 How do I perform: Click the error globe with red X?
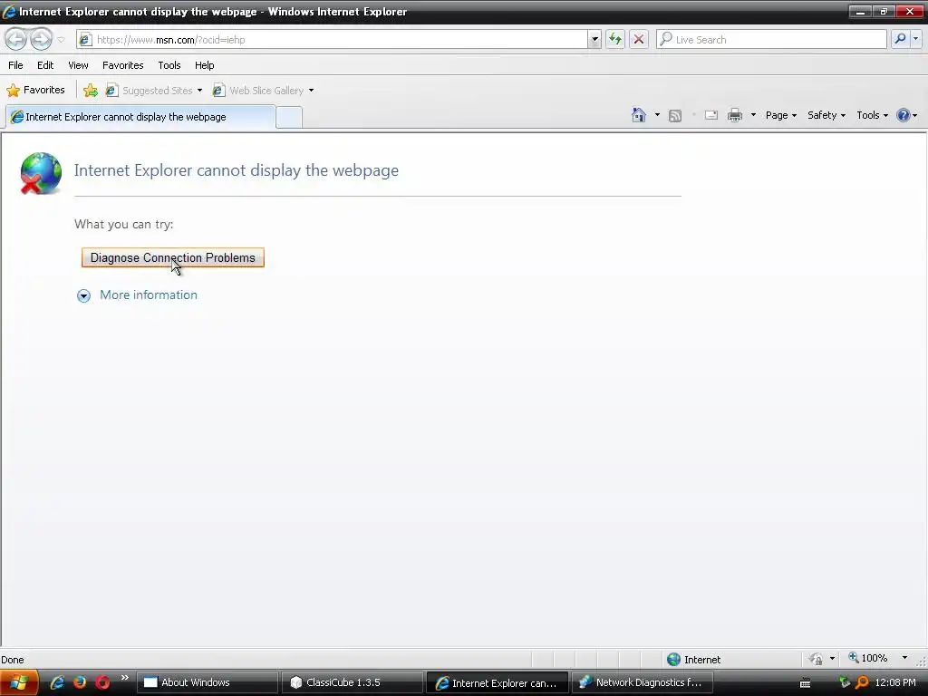click(x=40, y=173)
